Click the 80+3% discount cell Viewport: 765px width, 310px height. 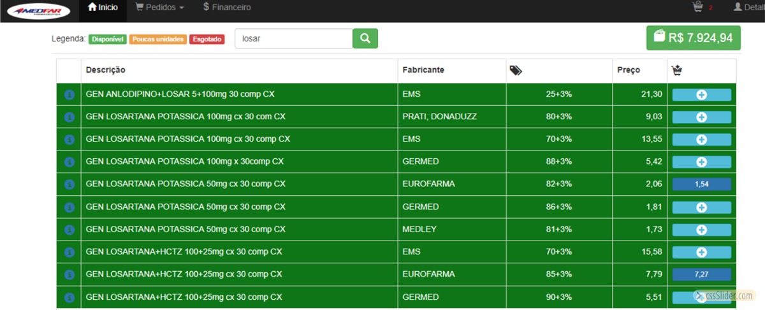[x=559, y=117]
